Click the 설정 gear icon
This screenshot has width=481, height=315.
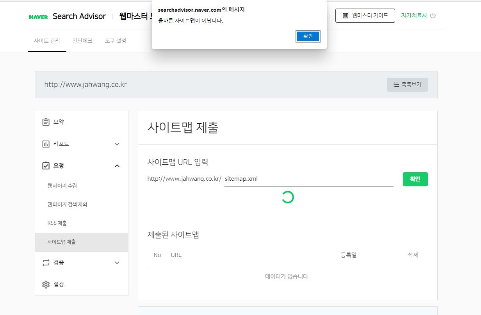[x=46, y=285]
